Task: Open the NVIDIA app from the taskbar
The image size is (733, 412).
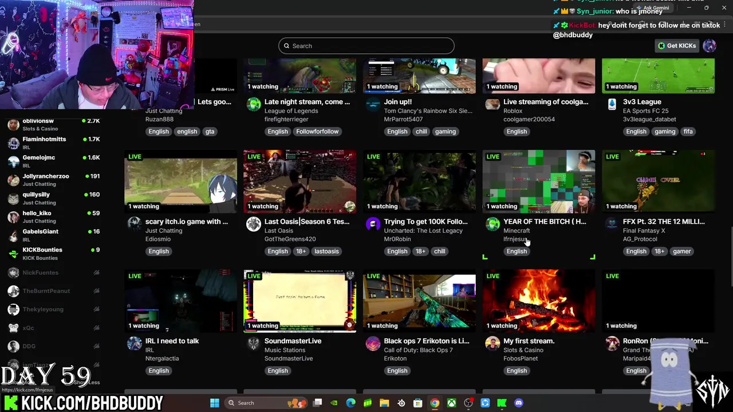Action: (334, 403)
